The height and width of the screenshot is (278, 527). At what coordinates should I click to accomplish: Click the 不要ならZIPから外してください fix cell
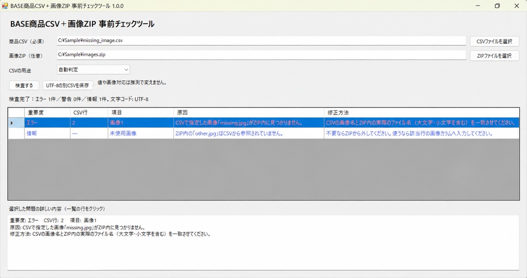[x=421, y=133]
